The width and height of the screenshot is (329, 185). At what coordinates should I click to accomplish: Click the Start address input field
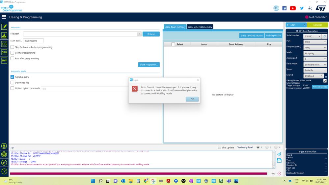(x=33, y=41)
